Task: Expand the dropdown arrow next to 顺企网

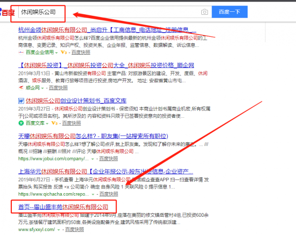Action: [42, 87]
